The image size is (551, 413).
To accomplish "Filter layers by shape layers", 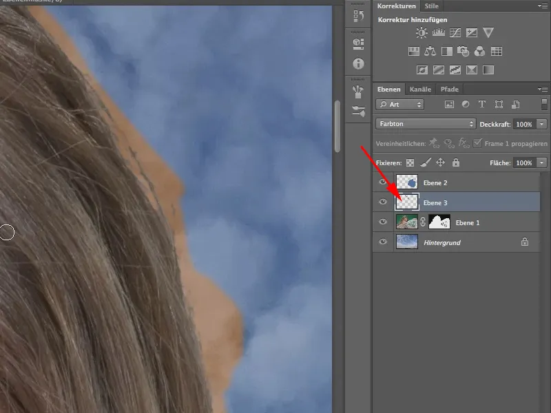I will pos(499,105).
